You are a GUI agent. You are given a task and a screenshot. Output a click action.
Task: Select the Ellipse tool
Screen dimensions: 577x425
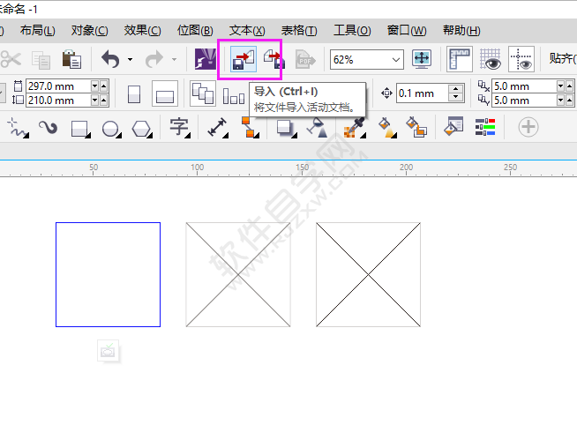point(111,129)
